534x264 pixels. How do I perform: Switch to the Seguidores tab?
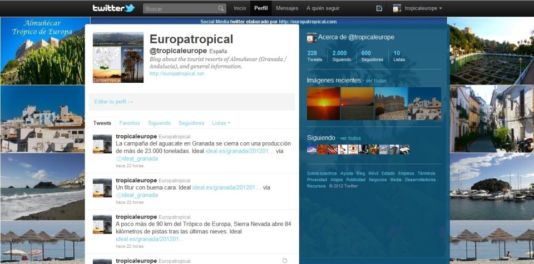pos(191,123)
